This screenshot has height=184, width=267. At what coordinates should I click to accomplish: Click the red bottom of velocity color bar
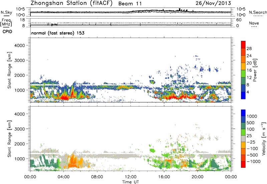tap(243, 164)
